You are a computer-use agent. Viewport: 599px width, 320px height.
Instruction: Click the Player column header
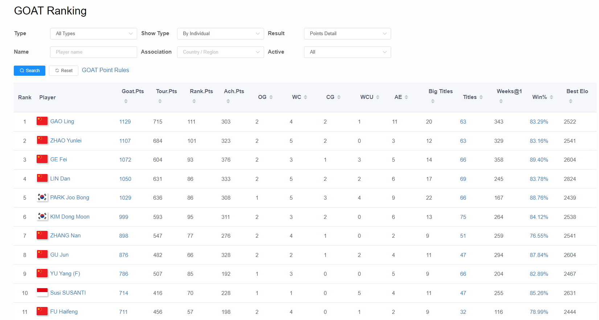48,97
